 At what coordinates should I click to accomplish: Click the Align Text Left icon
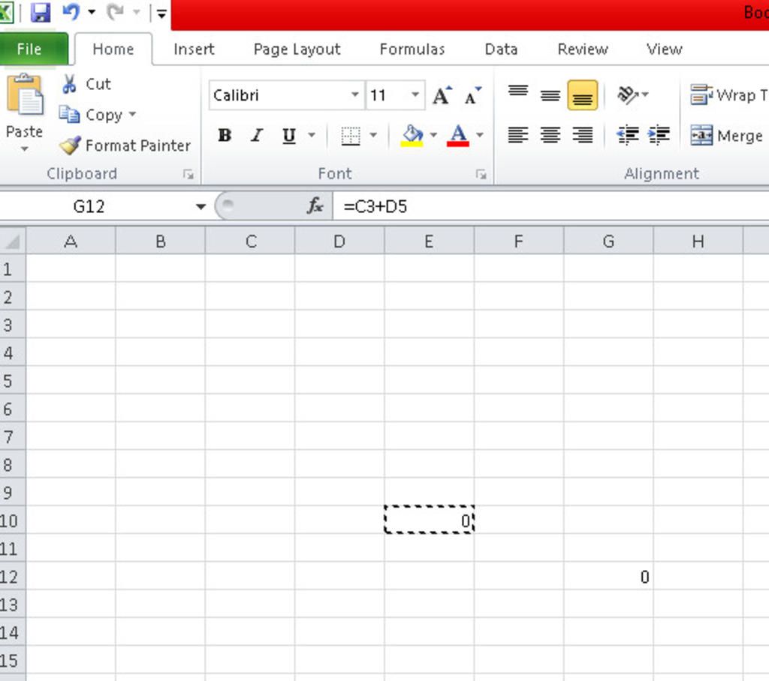[518, 135]
